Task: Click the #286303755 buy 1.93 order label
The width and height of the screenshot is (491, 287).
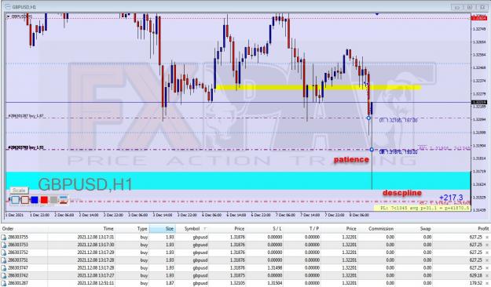Action: pos(26,147)
